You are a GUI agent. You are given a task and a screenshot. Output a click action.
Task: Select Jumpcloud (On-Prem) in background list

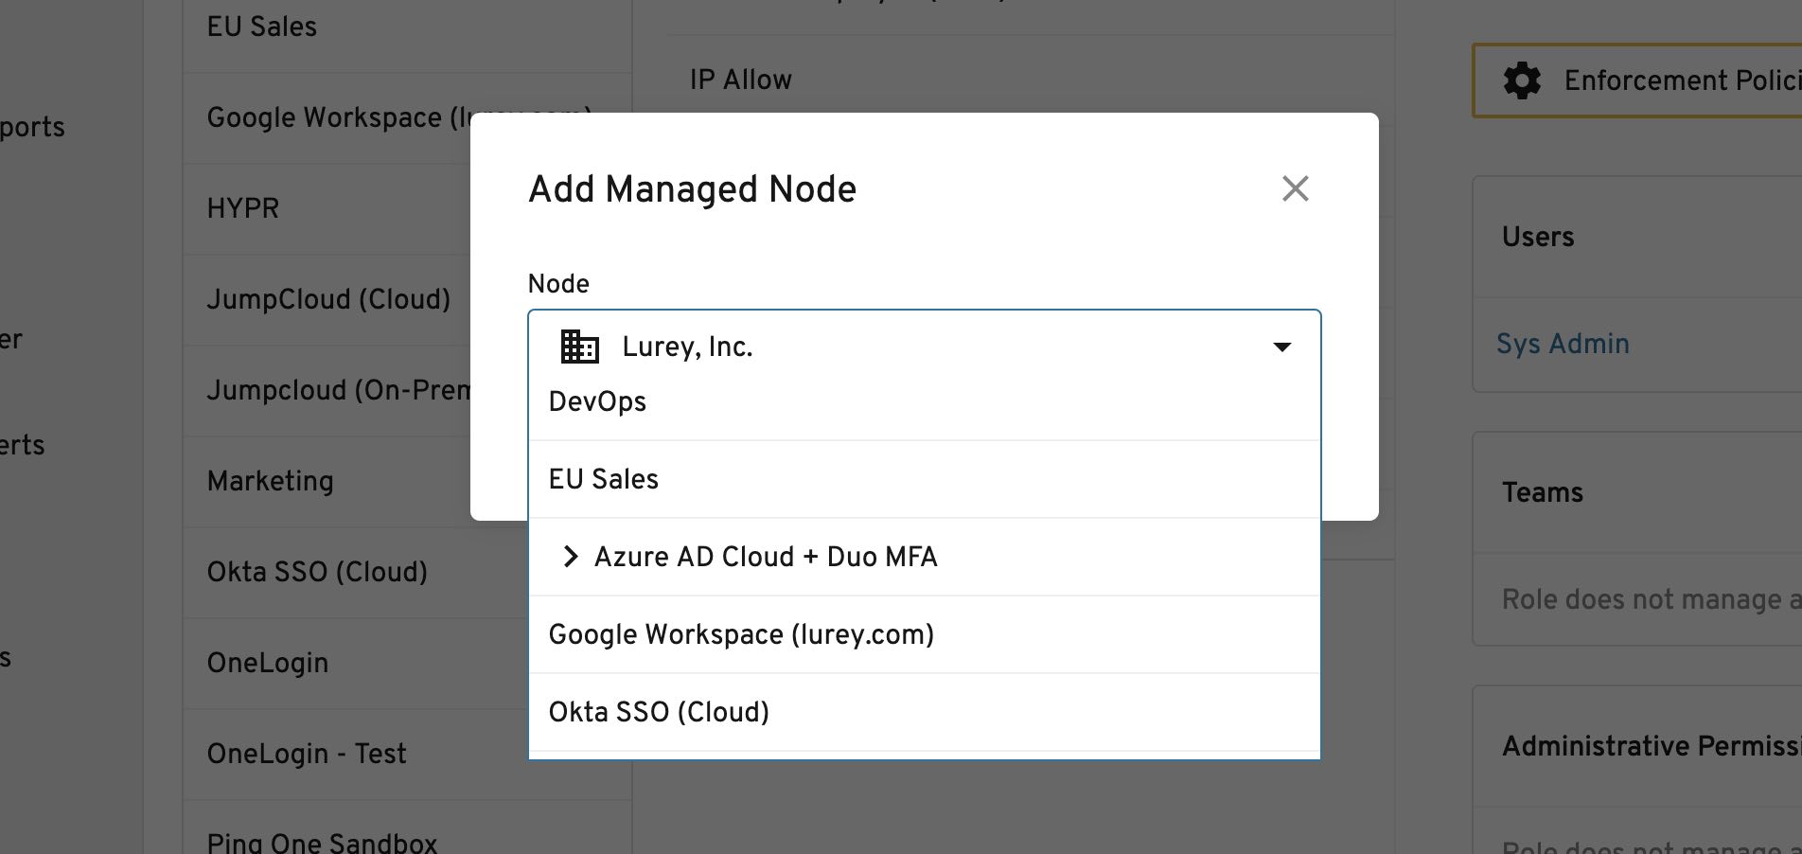[327, 390]
